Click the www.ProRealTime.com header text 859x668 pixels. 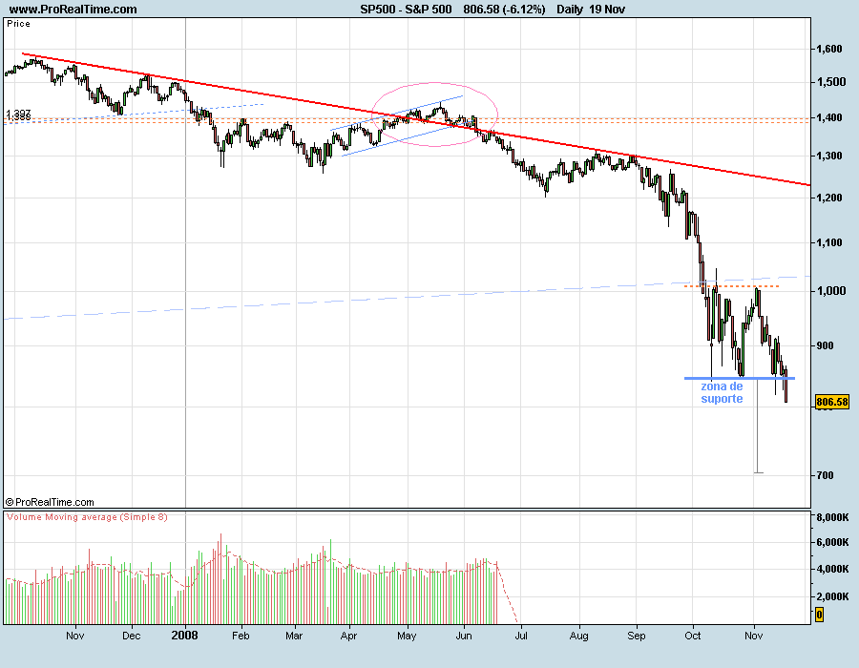[73, 10]
